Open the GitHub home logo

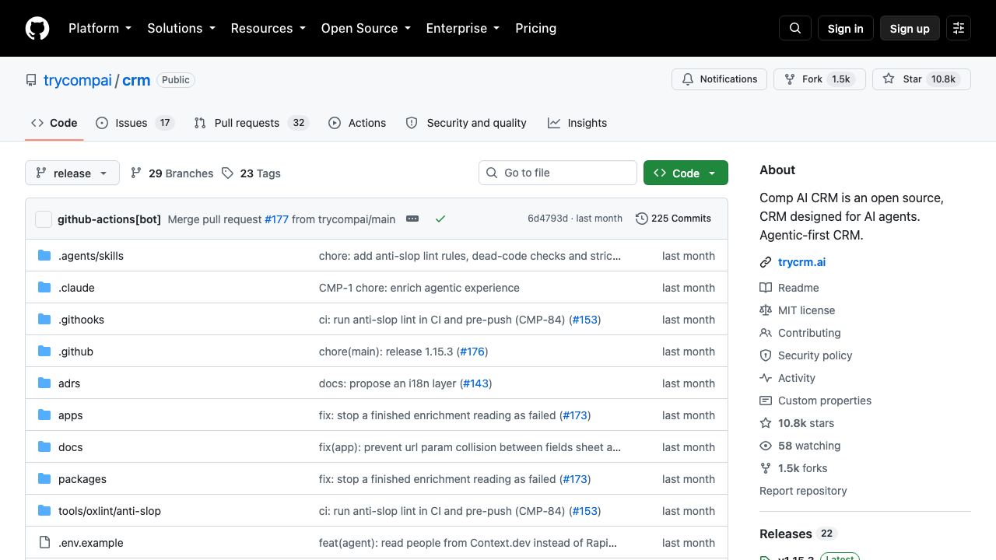pos(37,28)
